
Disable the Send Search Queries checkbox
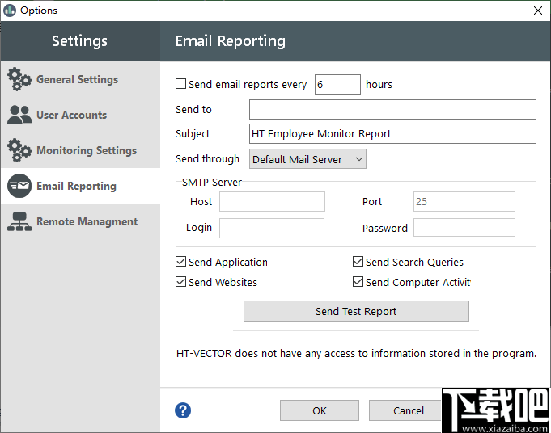point(358,262)
